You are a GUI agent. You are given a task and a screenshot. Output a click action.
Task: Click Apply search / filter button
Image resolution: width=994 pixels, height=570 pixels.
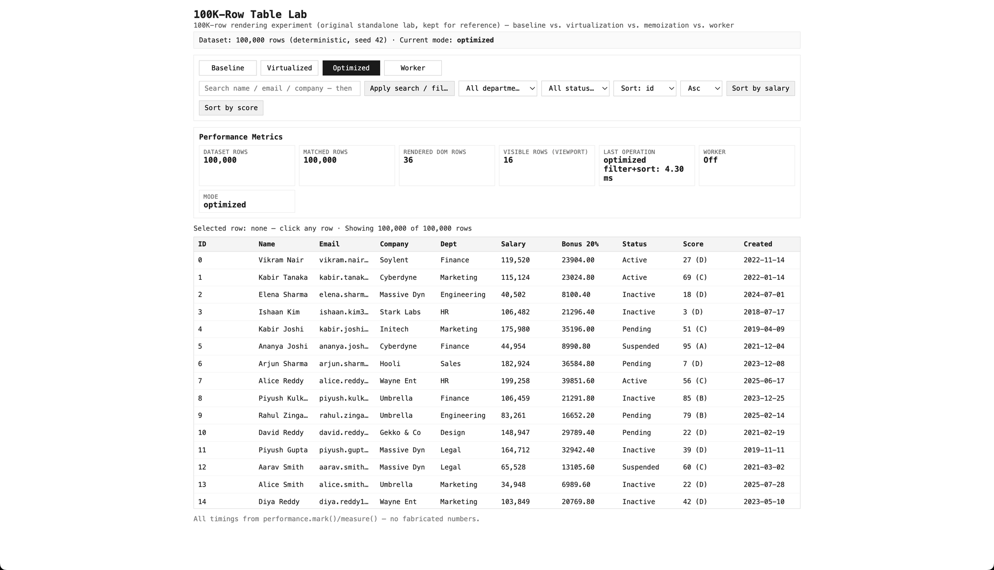click(x=409, y=88)
